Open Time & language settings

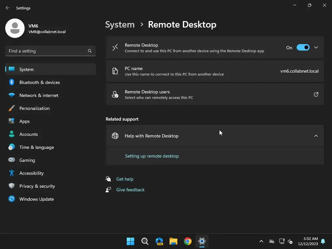(x=50, y=147)
